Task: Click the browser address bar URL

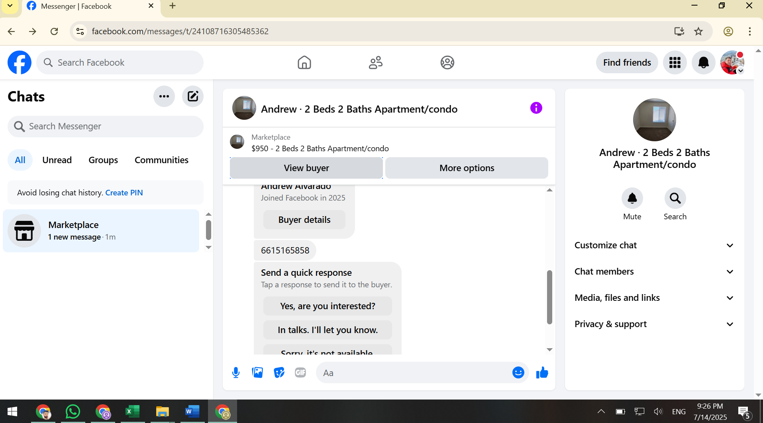Action: click(180, 31)
